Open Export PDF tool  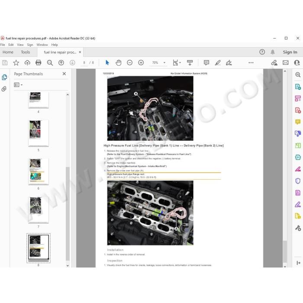298,87
